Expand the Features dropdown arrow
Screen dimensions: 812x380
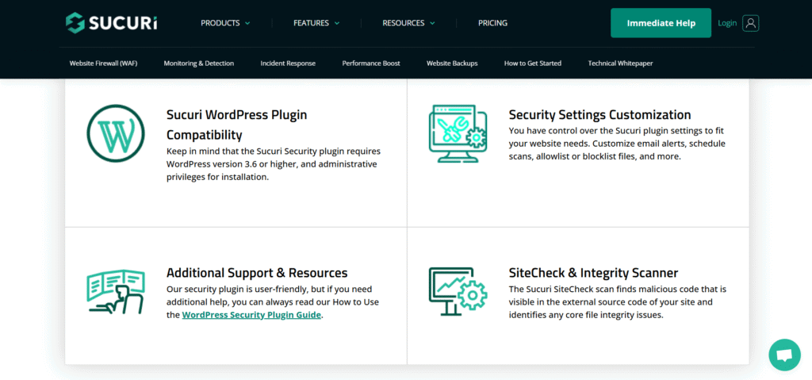[x=337, y=23]
